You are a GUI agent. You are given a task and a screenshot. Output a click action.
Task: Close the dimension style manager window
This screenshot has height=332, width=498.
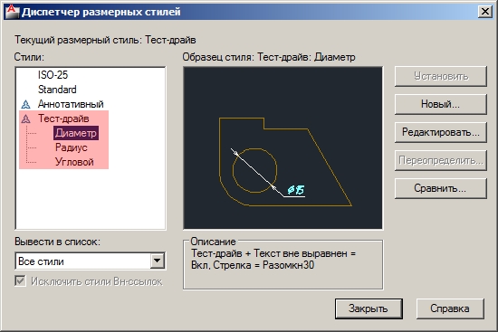[x=485, y=12]
